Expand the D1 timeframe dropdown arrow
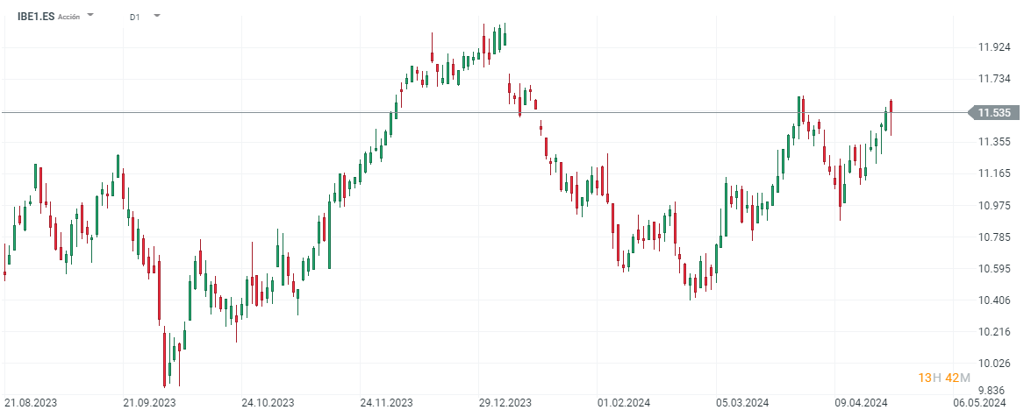 click(156, 16)
